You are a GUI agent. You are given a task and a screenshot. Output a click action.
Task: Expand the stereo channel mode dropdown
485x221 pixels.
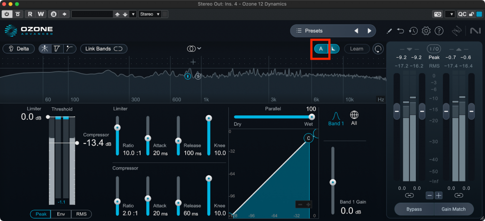(x=194, y=49)
